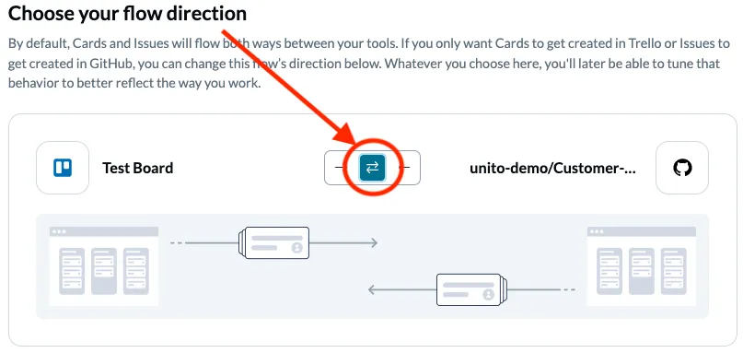The height and width of the screenshot is (353, 743).
Task: Click the avatar icon on the upper card
Action: pyautogui.click(x=297, y=248)
